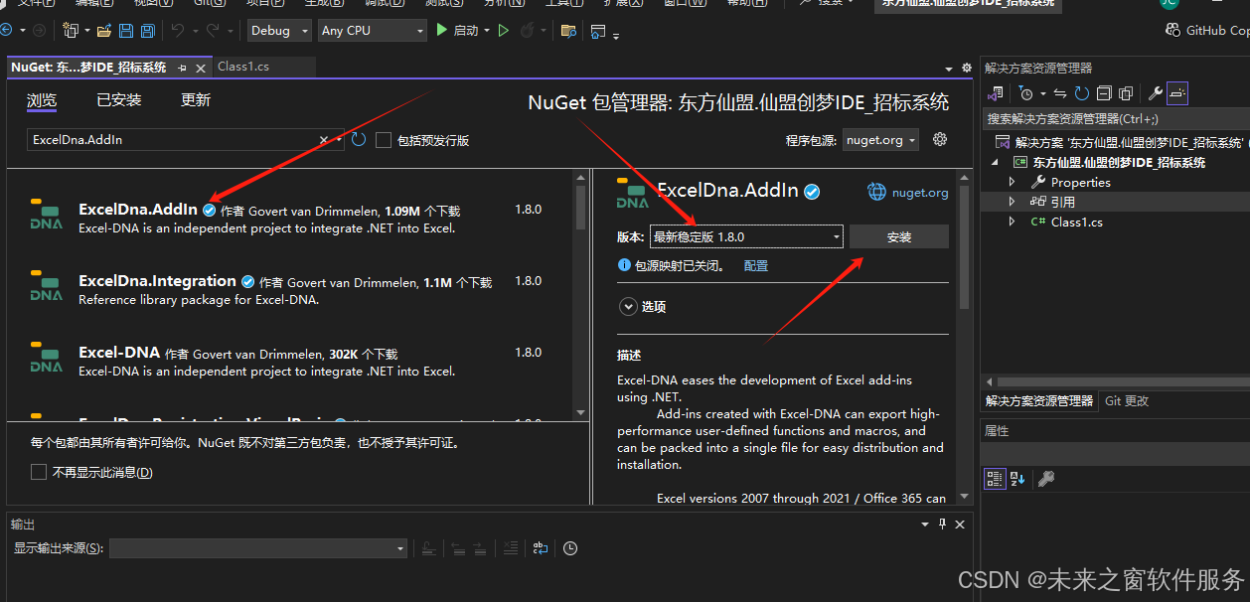Open the show output from dropdown
1250x602 pixels.
click(x=258, y=548)
